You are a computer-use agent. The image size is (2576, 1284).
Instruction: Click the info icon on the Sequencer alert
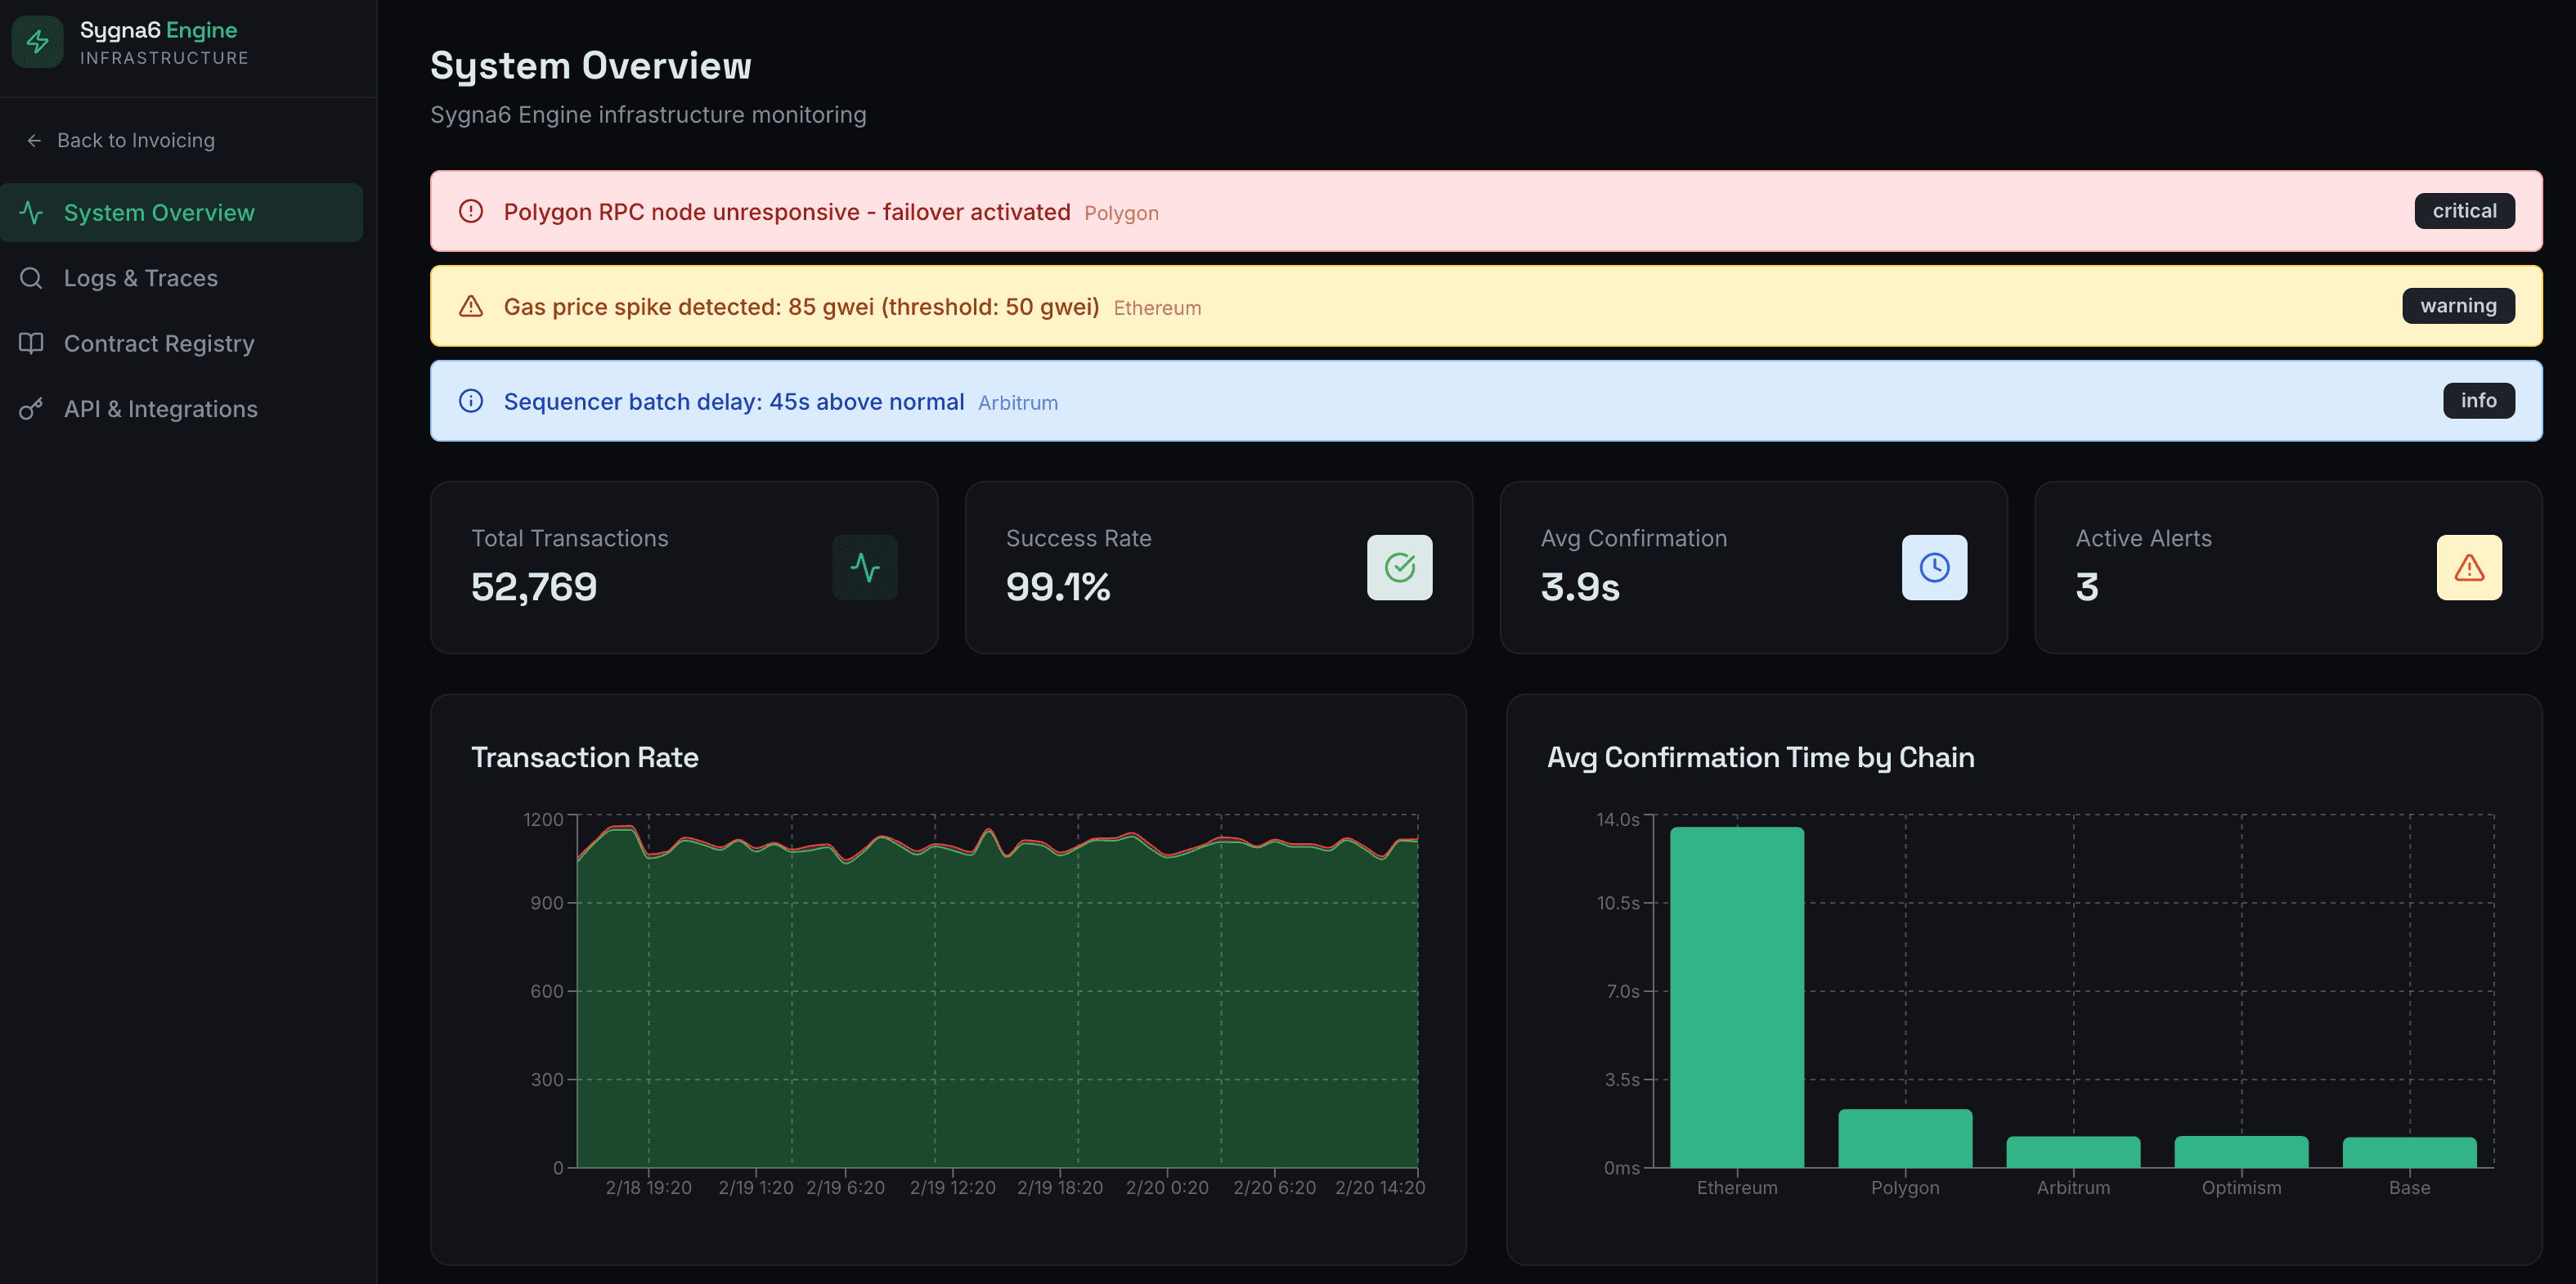pos(470,401)
